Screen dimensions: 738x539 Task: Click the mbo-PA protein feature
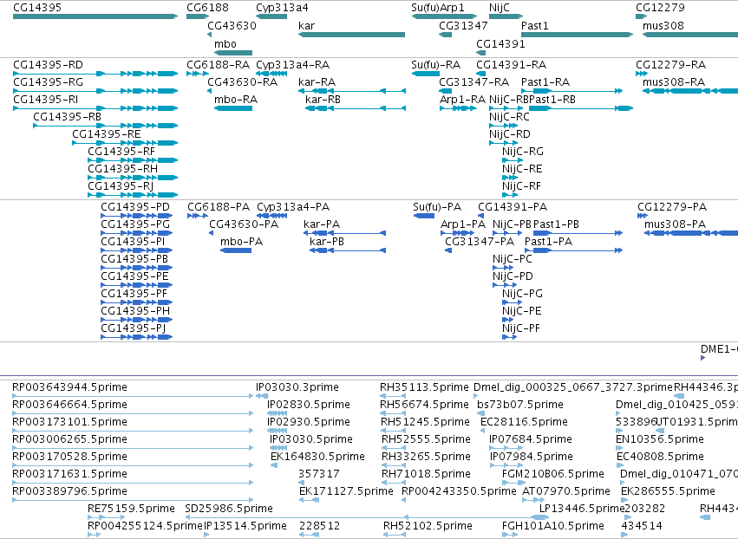236,250
